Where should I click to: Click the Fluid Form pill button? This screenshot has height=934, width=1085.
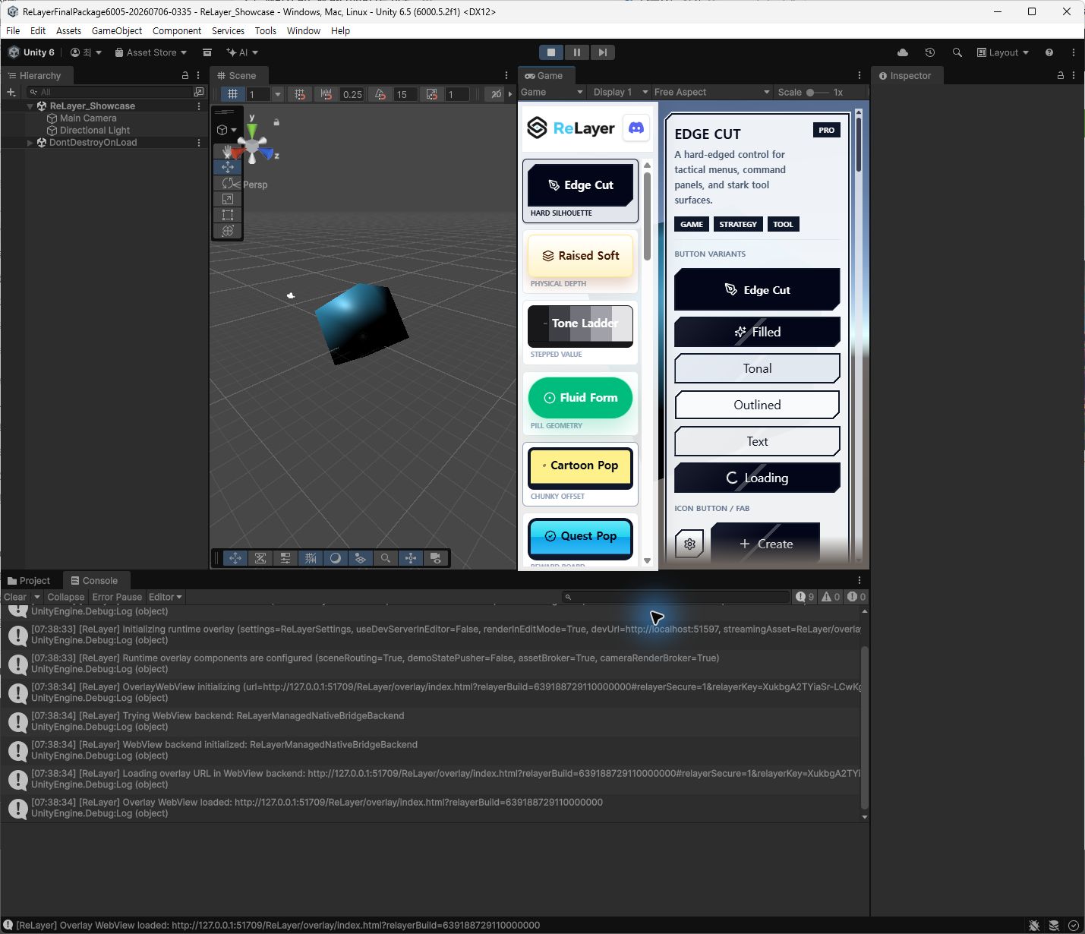tap(580, 398)
